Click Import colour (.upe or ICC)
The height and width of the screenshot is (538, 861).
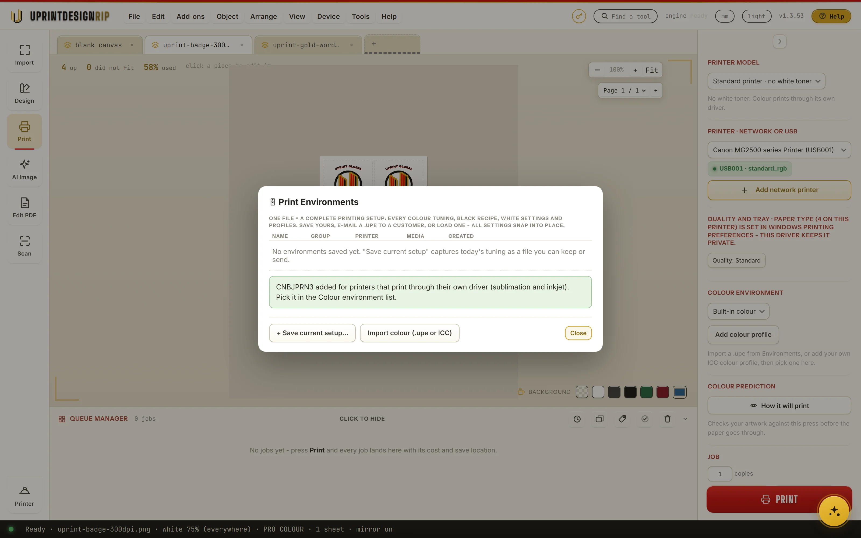click(x=410, y=333)
